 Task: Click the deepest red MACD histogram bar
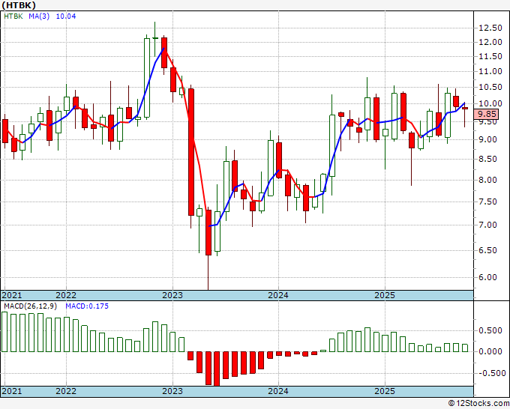(x=217, y=369)
